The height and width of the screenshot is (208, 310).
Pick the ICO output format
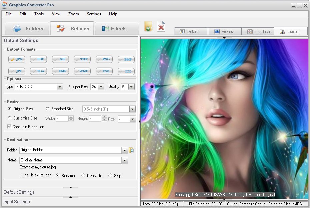click(x=126, y=71)
